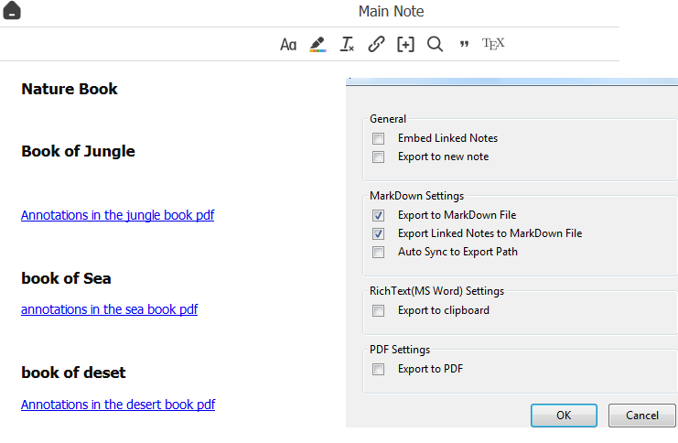Image resolution: width=678 pixels, height=443 pixels.
Task: Enable the Export to PDF checkbox
Action: (379, 370)
